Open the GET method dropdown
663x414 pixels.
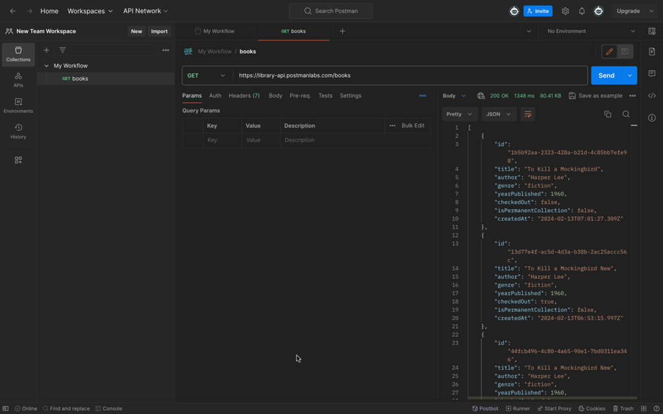coord(207,76)
